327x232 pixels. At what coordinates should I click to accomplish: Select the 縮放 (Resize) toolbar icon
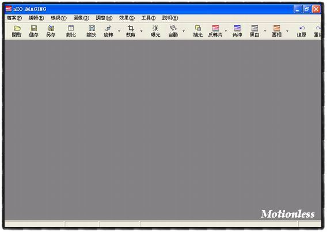pyautogui.click(x=92, y=28)
